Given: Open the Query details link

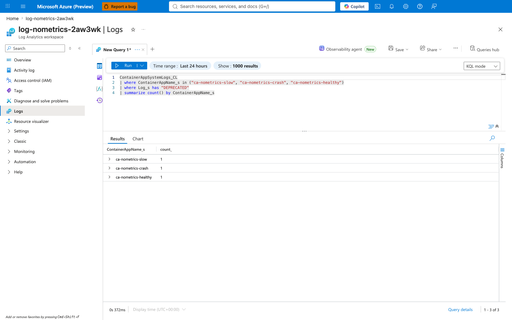Looking at the screenshot, I should (x=460, y=310).
